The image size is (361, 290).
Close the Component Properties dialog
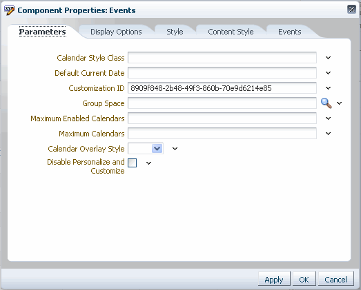pos(351,10)
